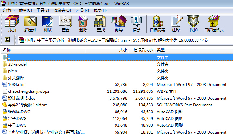Click the Word icon of 本科毕业设计说明书 file
This screenshot has width=233, height=139.
(x=5, y=132)
